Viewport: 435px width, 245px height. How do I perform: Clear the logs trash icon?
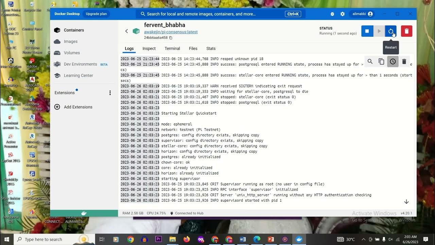(404, 62)
